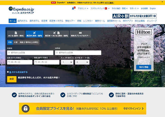Open the return departure date field
This screenshot has height=117, width=165.
[47, 62]
